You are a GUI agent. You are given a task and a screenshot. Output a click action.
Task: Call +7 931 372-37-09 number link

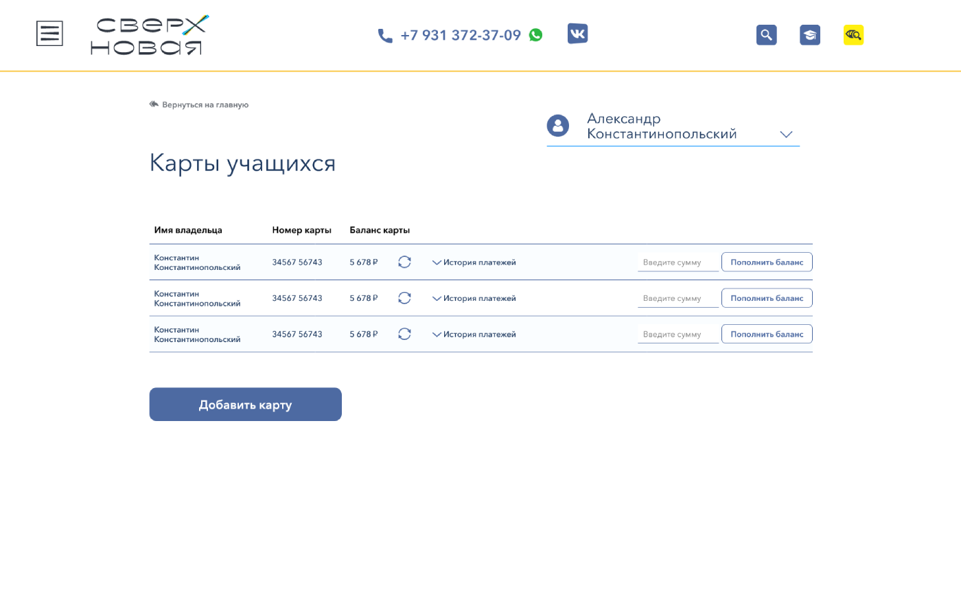[x=461, y=35]
